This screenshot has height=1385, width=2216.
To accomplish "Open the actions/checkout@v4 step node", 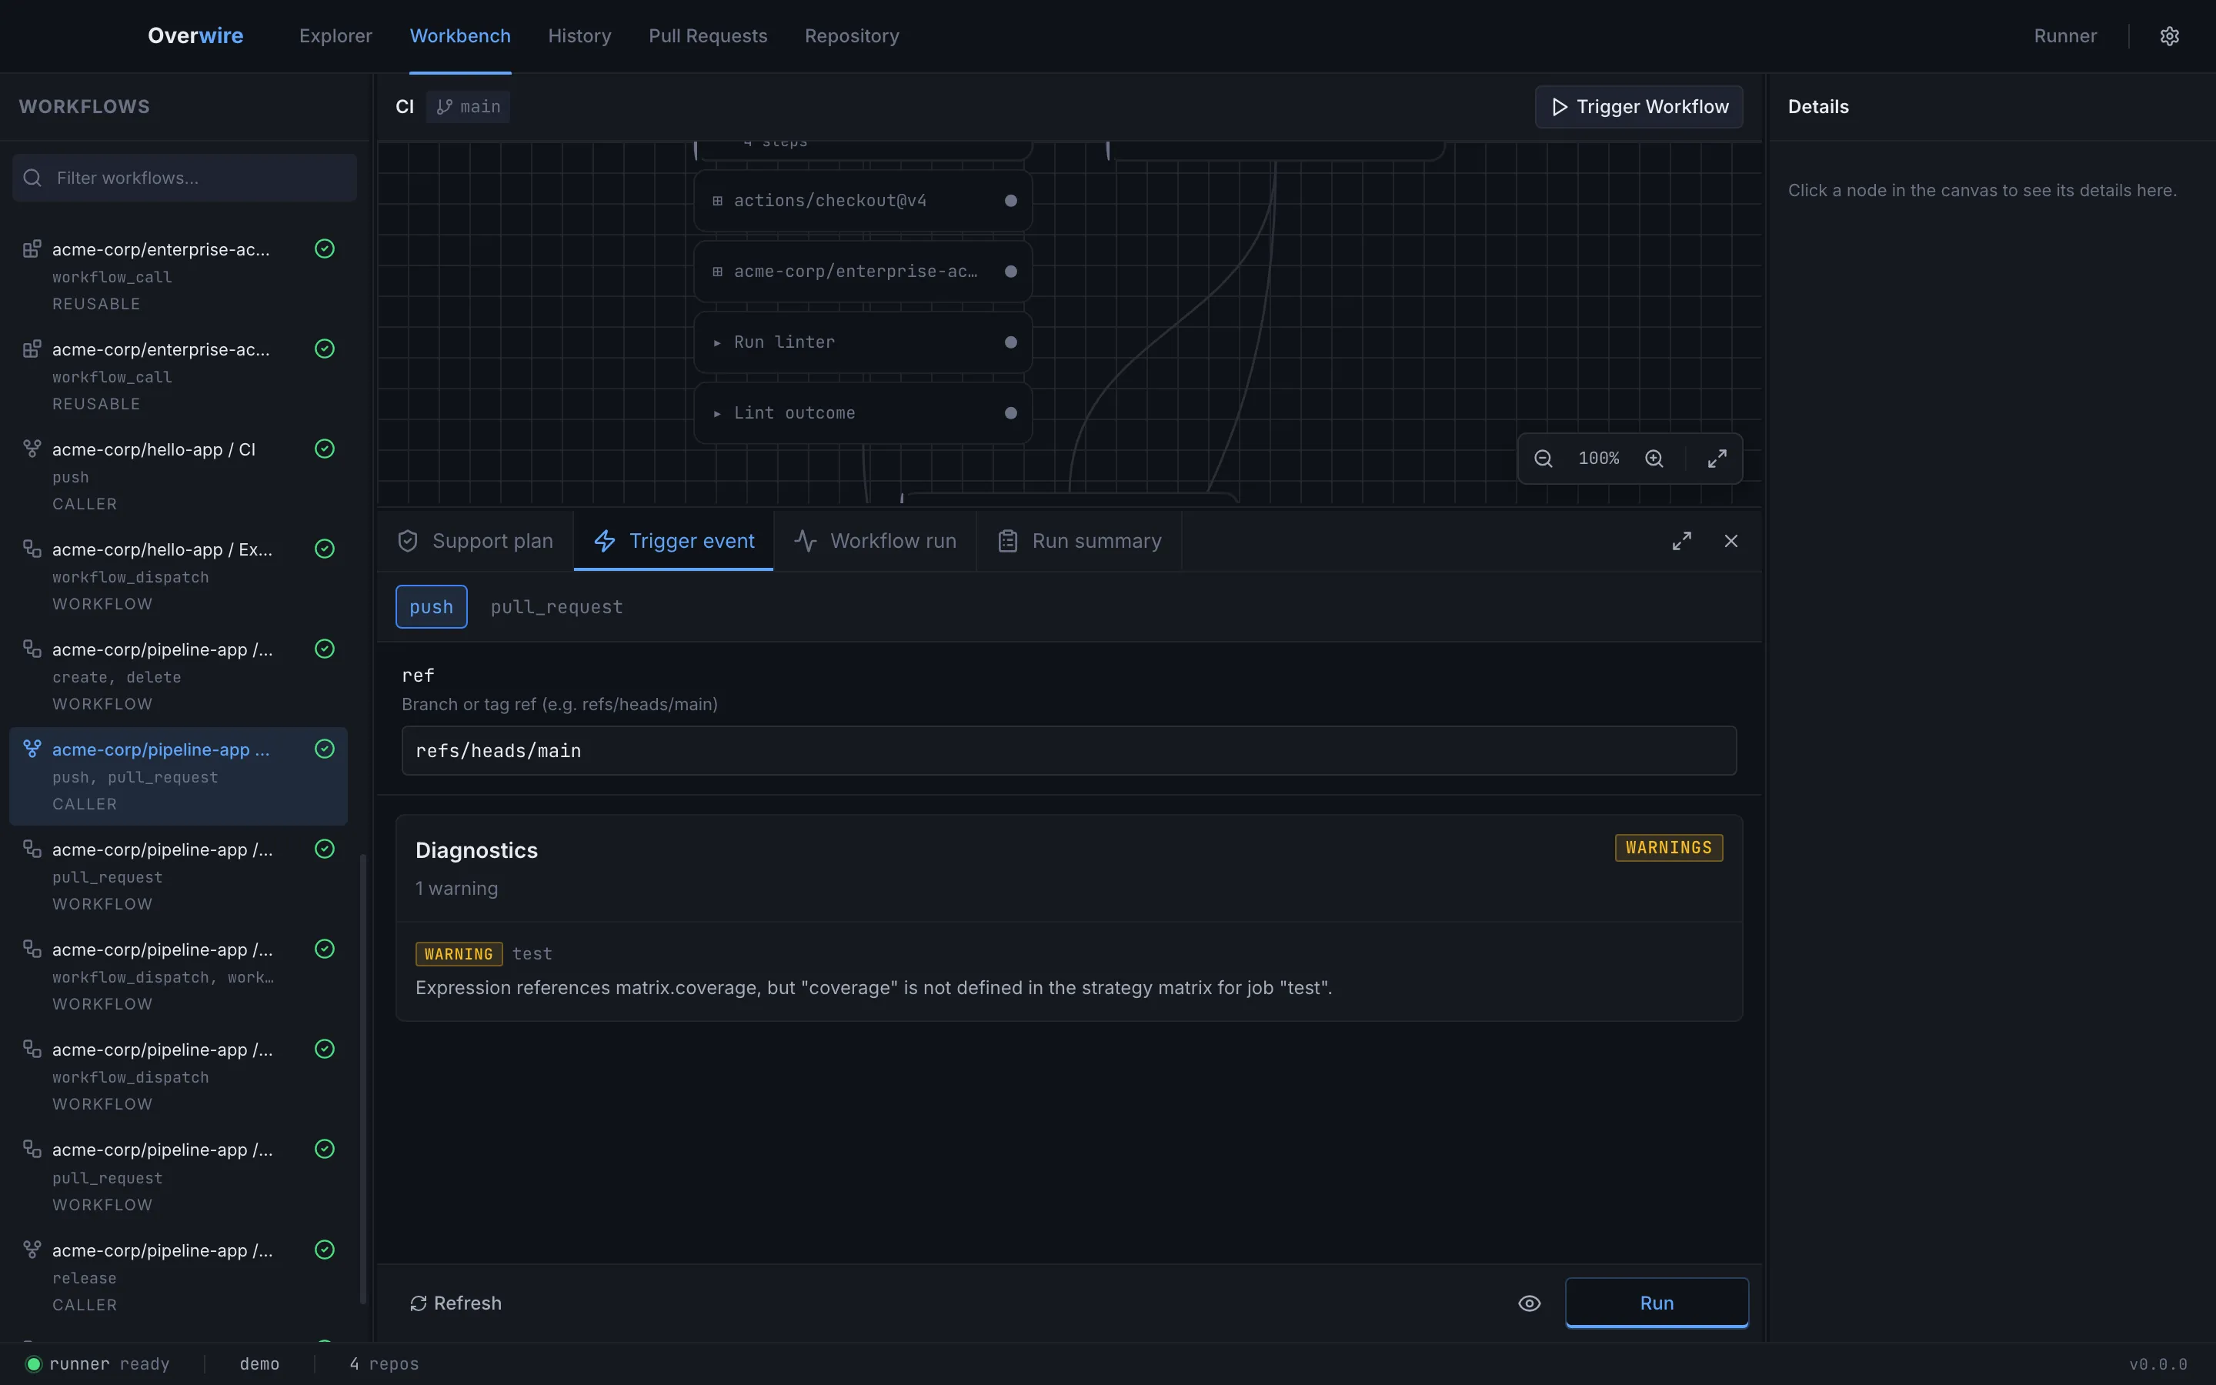I will coord(863,201).
